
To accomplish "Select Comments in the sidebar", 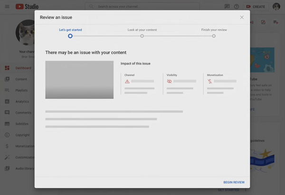I will 23,113.
